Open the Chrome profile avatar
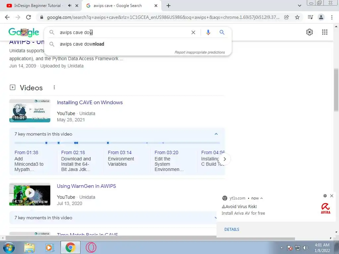 tap(321, 17)
